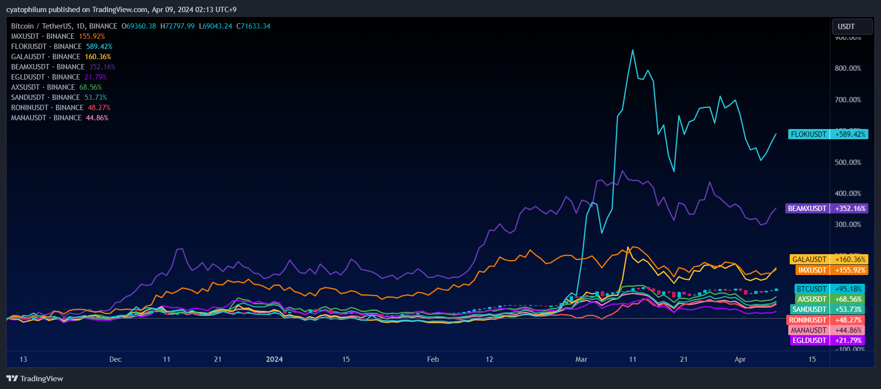Screen dimensions: 881x389
Task: Select the MANAUSDT price scale label
Action: tap(809, 330)
